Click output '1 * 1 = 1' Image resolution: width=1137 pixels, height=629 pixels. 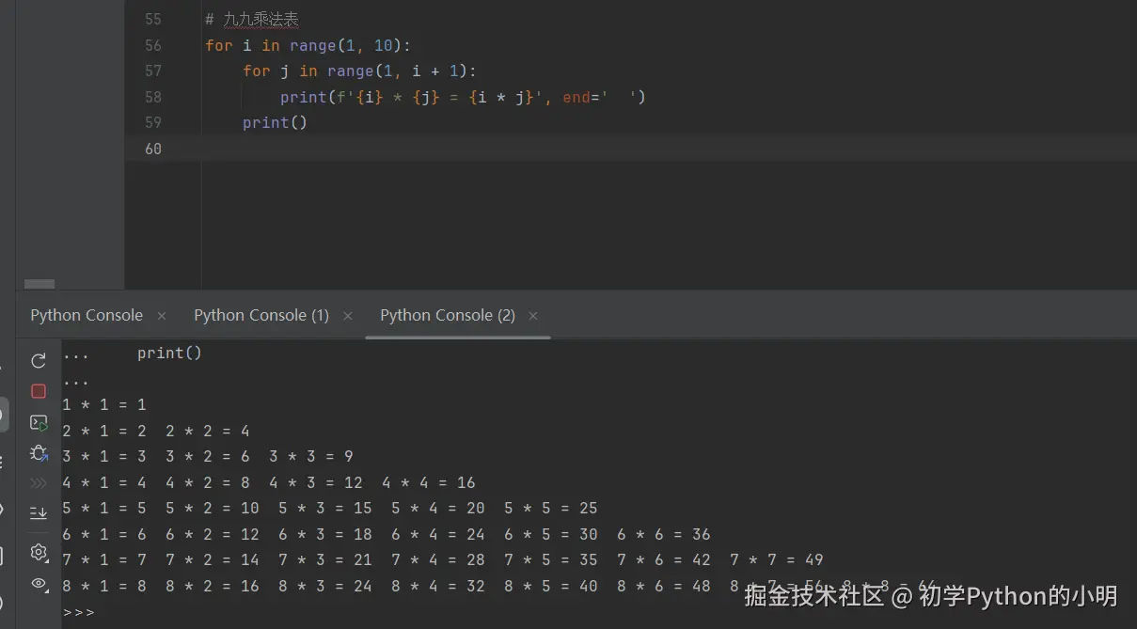104,405
